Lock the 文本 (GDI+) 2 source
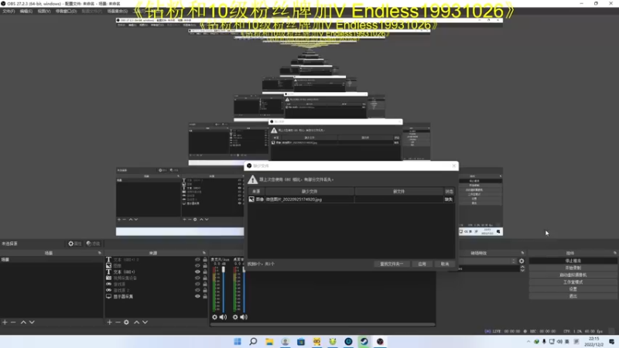619x348 pixels. click(205, 260)
